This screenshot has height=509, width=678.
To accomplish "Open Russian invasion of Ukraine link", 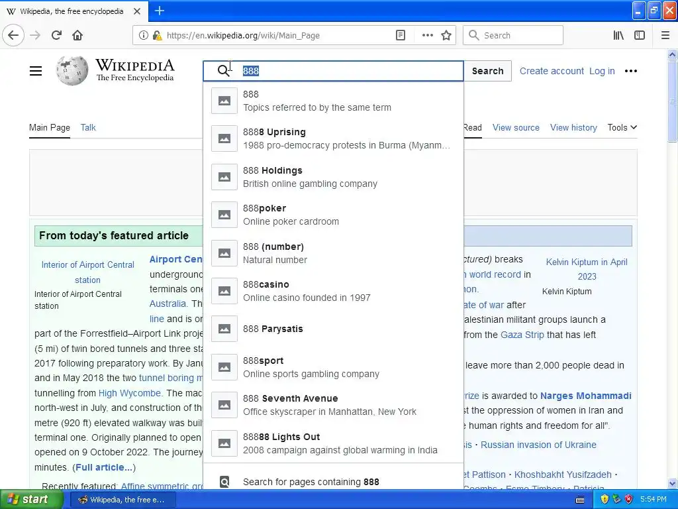I will 538,445.
